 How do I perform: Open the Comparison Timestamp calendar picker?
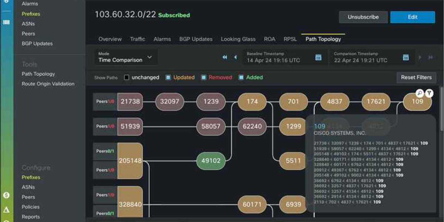tap(406, 57)
